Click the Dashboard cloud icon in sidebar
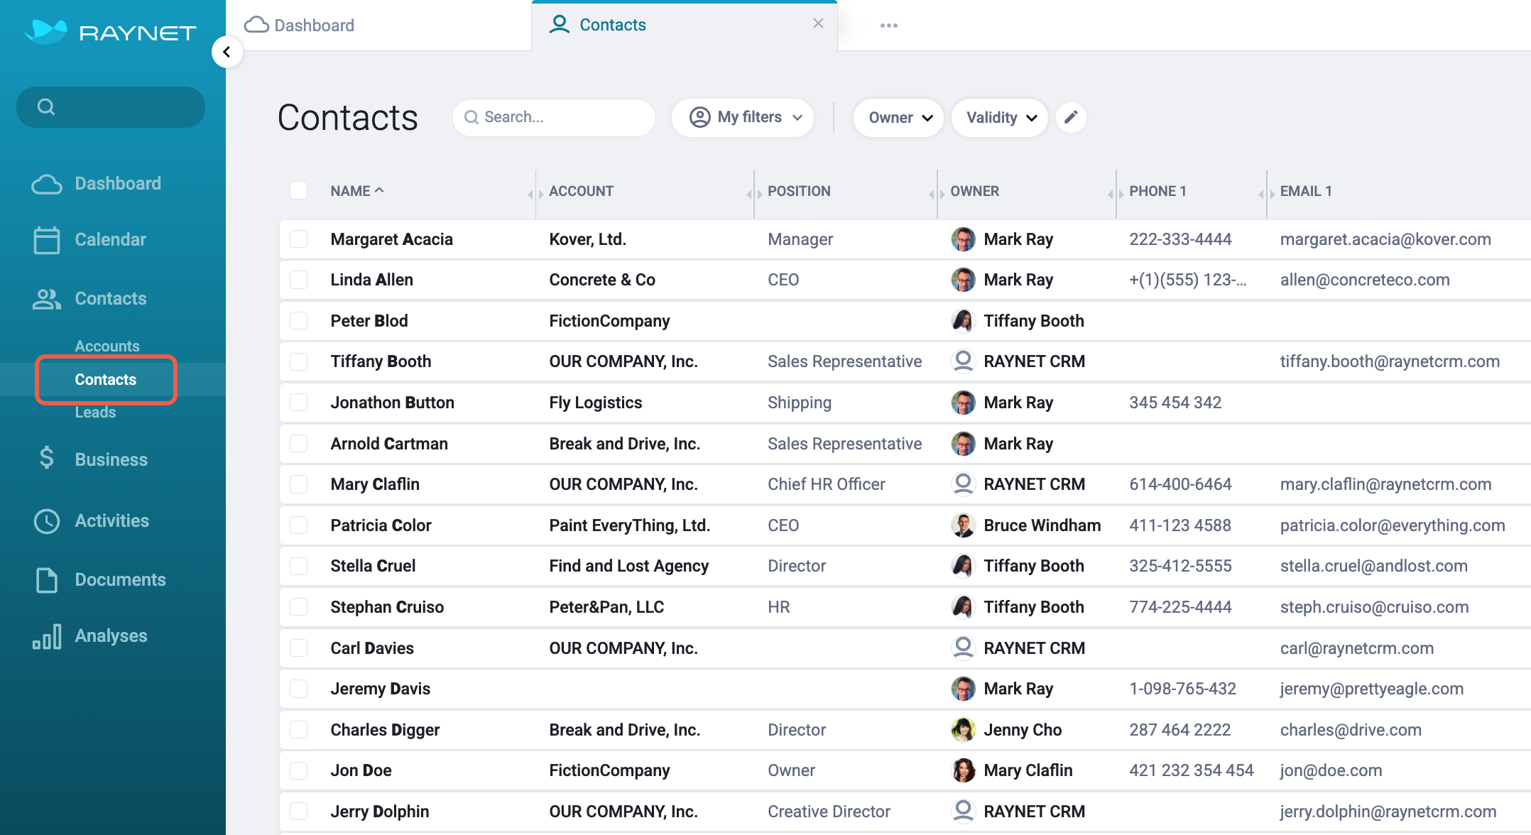The height and width of the screenshot is (835, 1531). tap(47, 184)
